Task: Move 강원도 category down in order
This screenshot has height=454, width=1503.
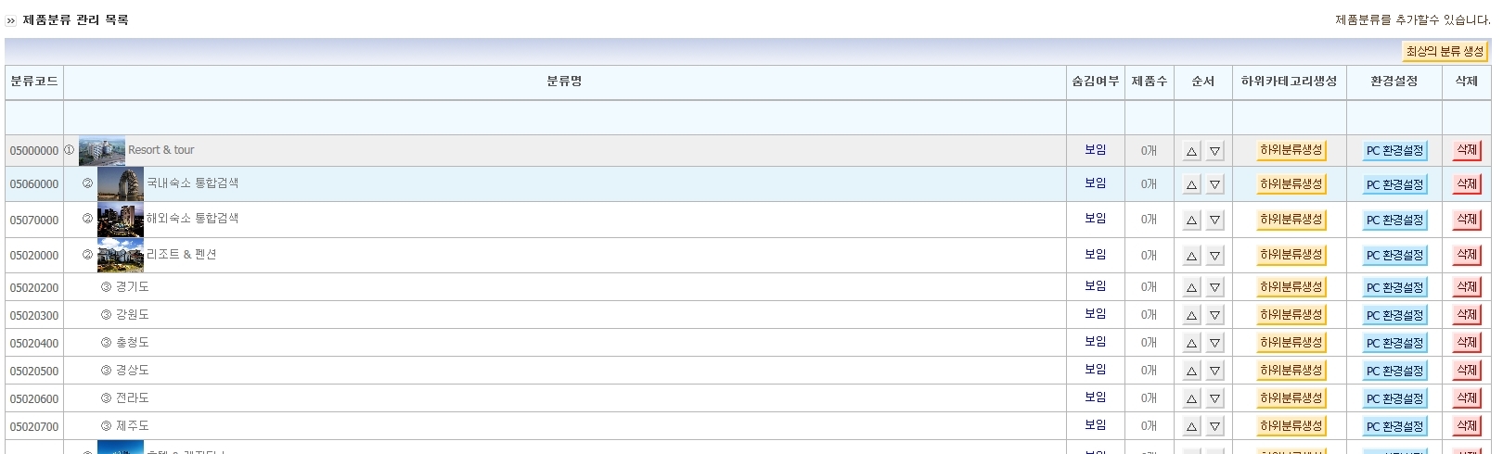Action: coord(1214,315)
